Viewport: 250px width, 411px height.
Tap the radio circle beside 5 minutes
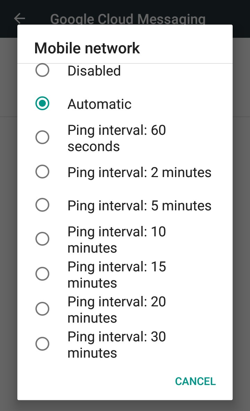42,204
